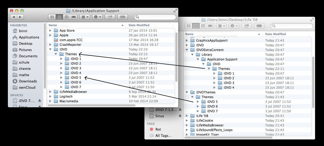Eject Sinus volume in iLife '08 sidebar
The height and width of the screenshot is (146, 324).
tap(180, 116)
